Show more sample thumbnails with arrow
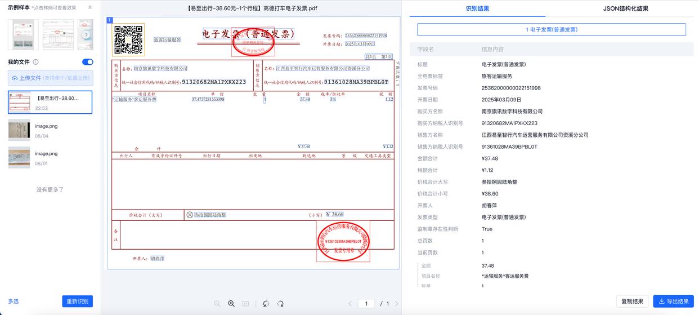 [x=86, y=34]
